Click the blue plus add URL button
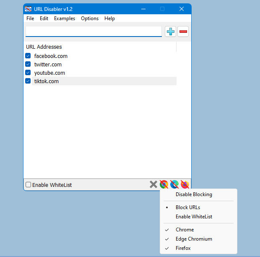 (x=171, y=31)
